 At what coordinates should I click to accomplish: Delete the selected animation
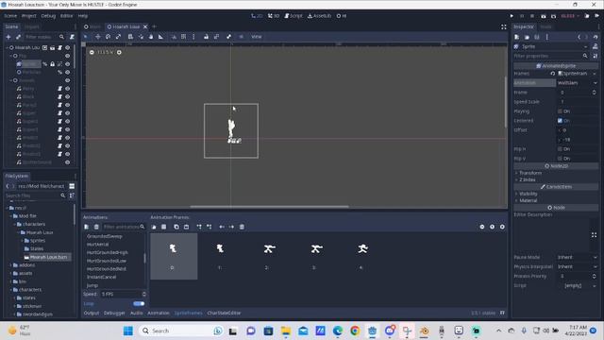[x=96, y=227]
